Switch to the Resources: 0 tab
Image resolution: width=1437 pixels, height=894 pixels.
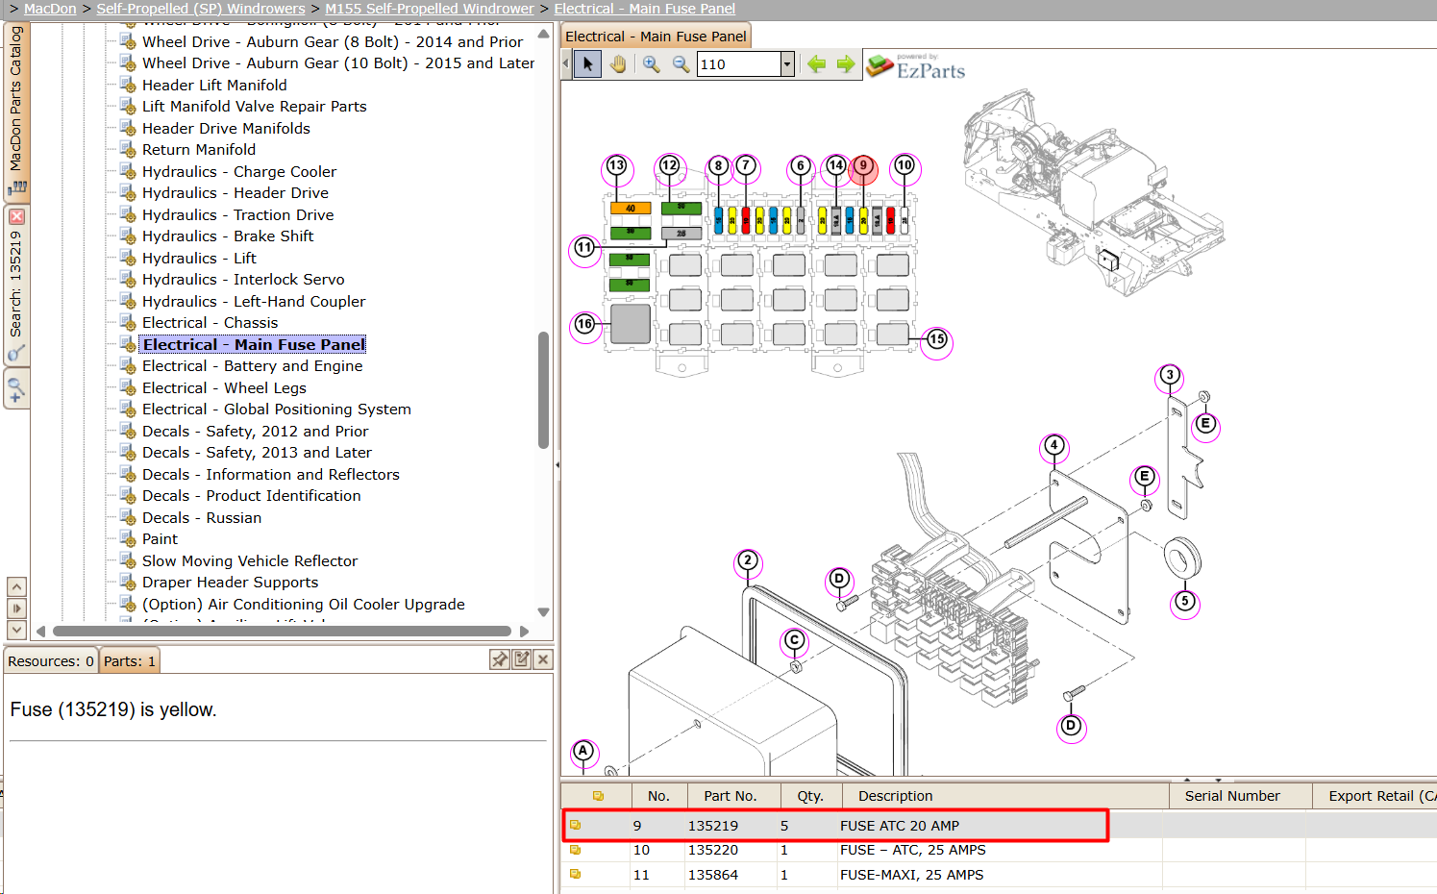(51, 661)
